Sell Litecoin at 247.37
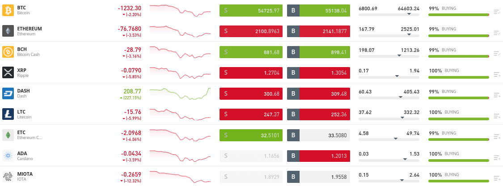Image resolution: width=503 pixels, height=186 pixels. (x=251, y=114)
